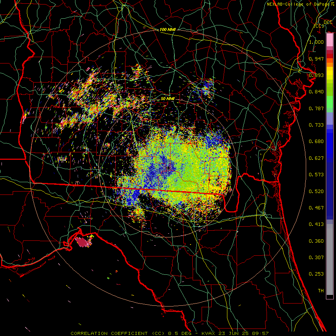This screenshot has height=336, width=336.
Task: Pick the red swatch near the legend top
Action: pos(330,56)
